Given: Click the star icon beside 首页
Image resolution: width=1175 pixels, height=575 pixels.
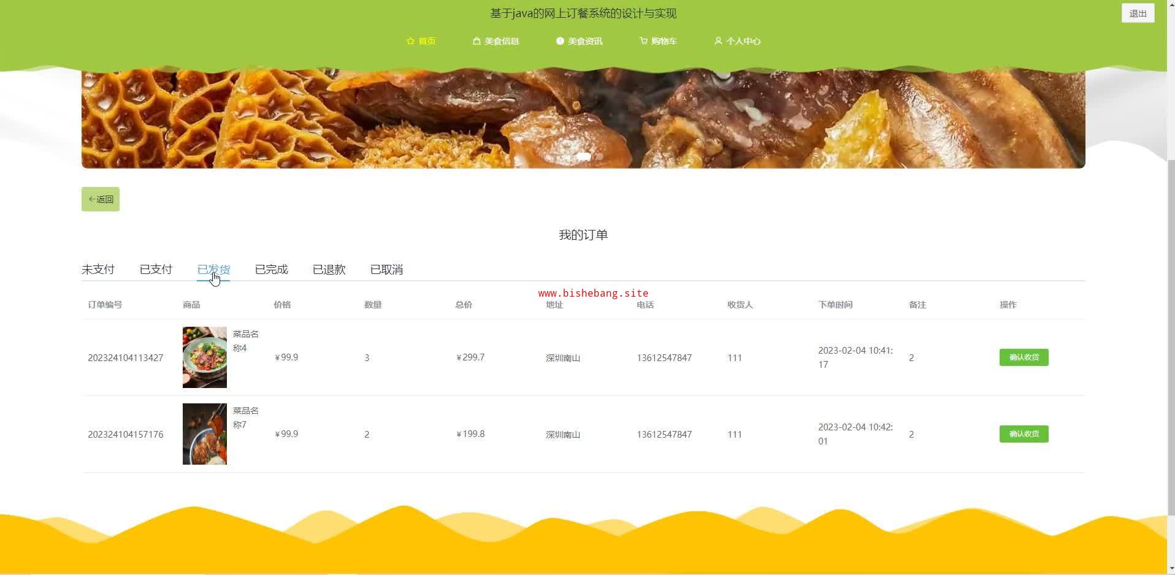Looking at the screenshot, I should pos(410,41).
